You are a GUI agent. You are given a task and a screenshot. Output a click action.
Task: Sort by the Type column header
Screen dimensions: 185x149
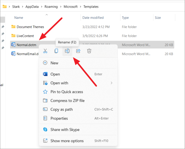click(x=125, y=17)
